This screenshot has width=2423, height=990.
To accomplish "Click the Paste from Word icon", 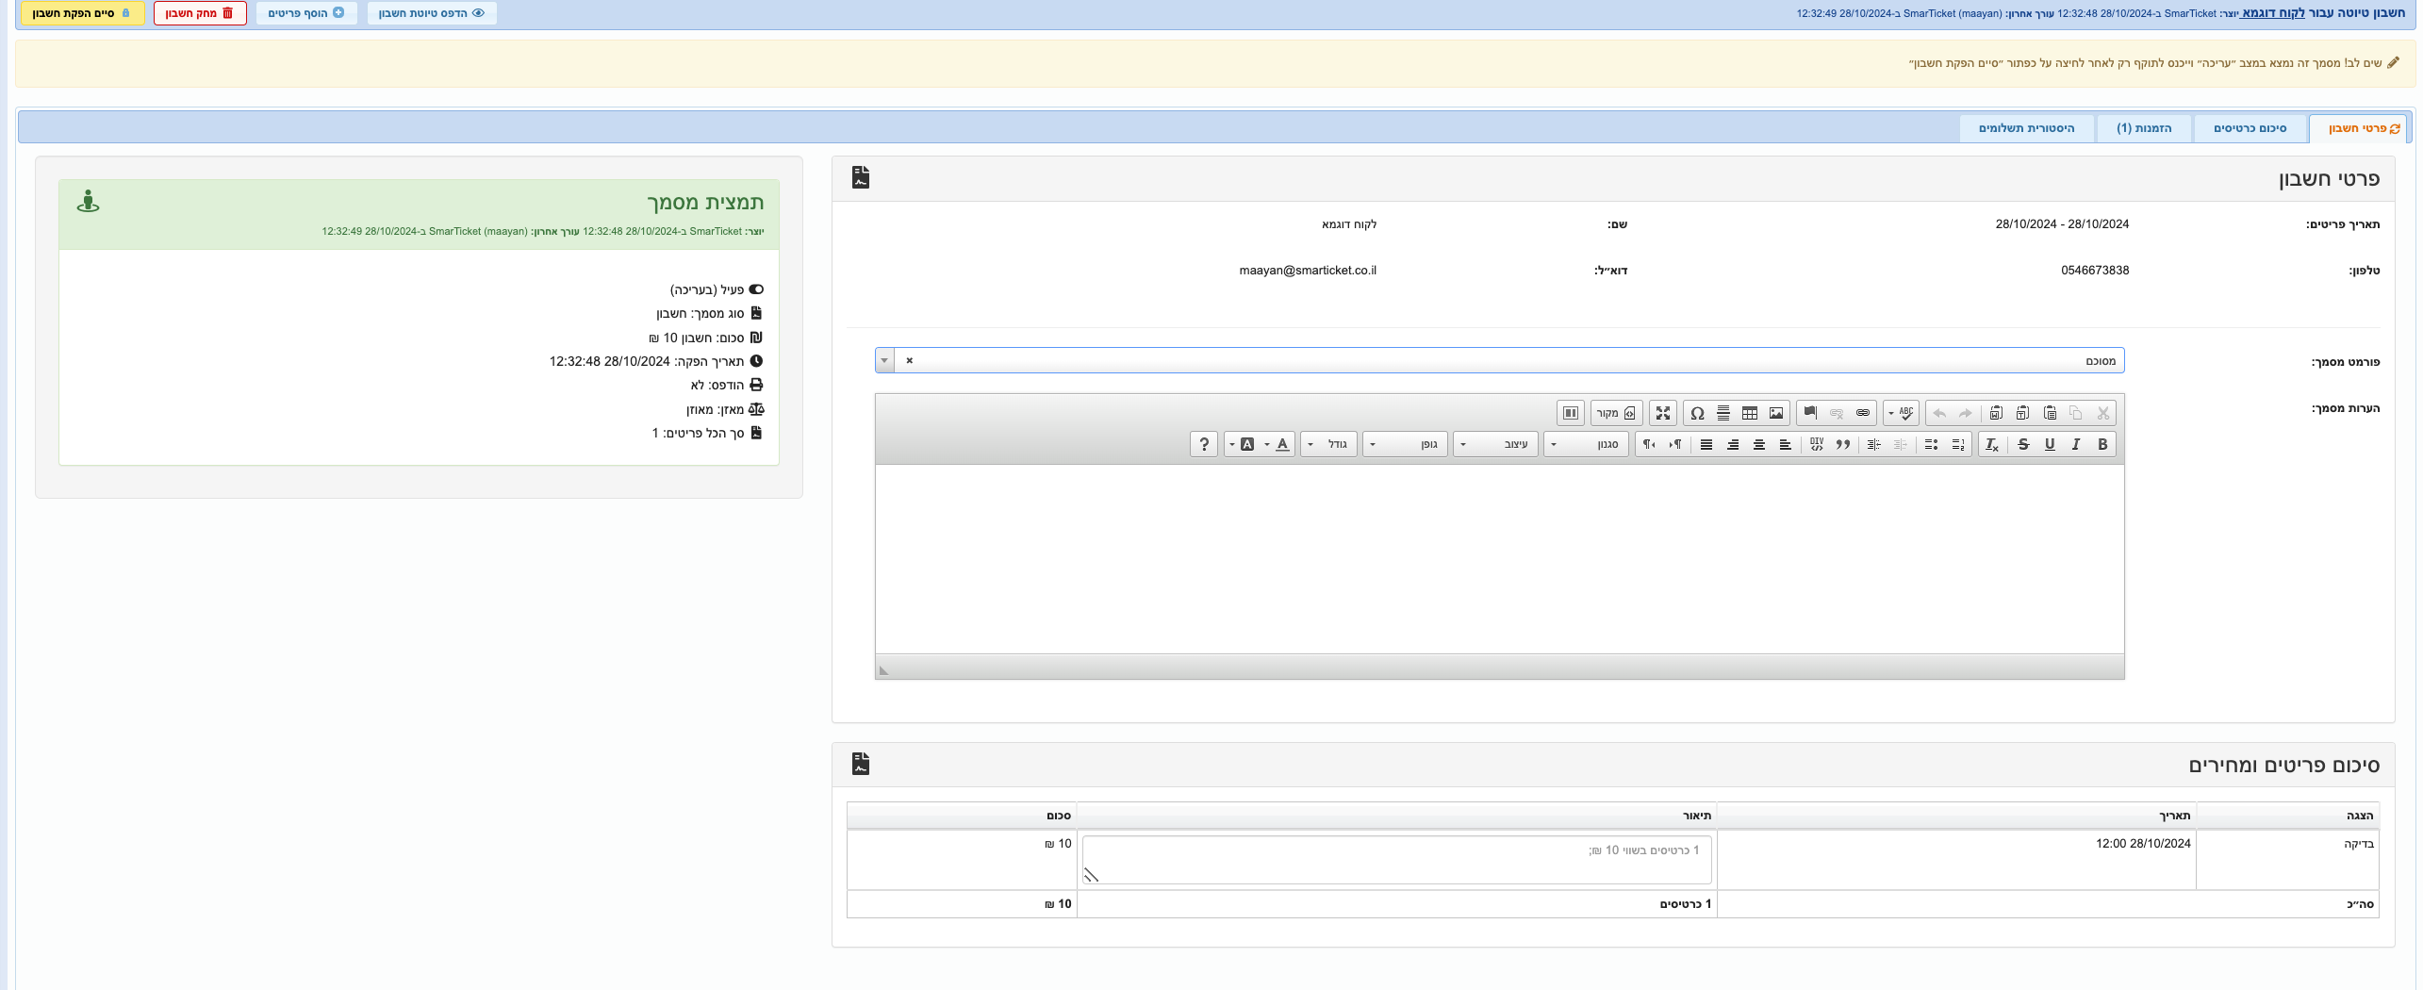I will click(1996, 413).
